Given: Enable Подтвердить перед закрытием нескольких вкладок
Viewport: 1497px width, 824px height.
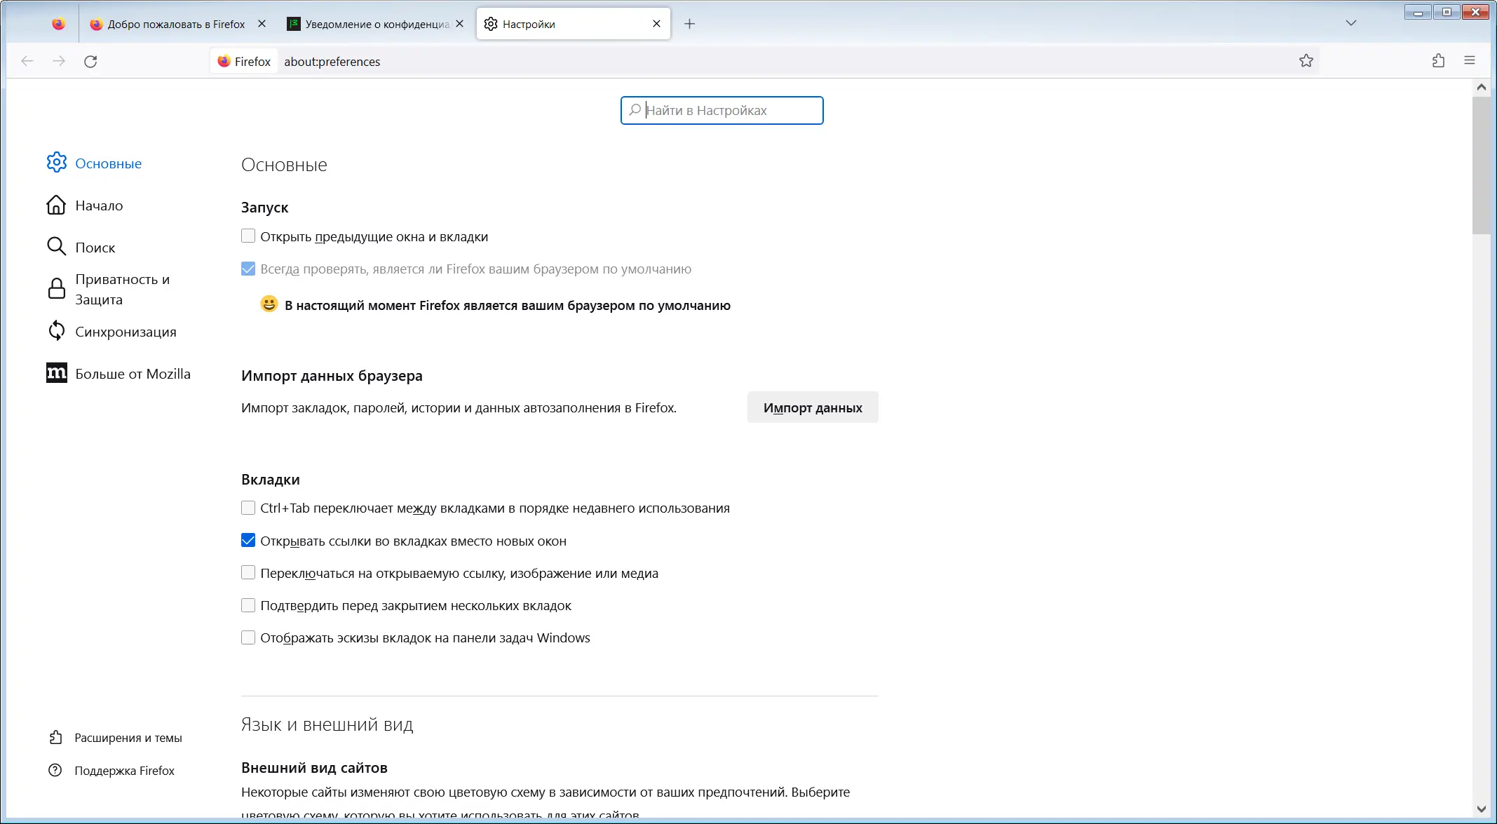Looking at the screenshot, I should pyautogui.click(x=248, y=605).
